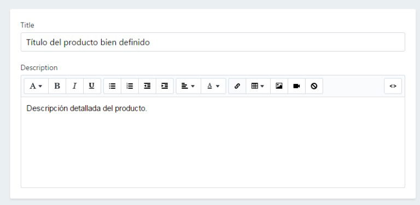Viewport: 420px width, 205px height.
Task: Switch to HTML code view
Action: point(393,86)
